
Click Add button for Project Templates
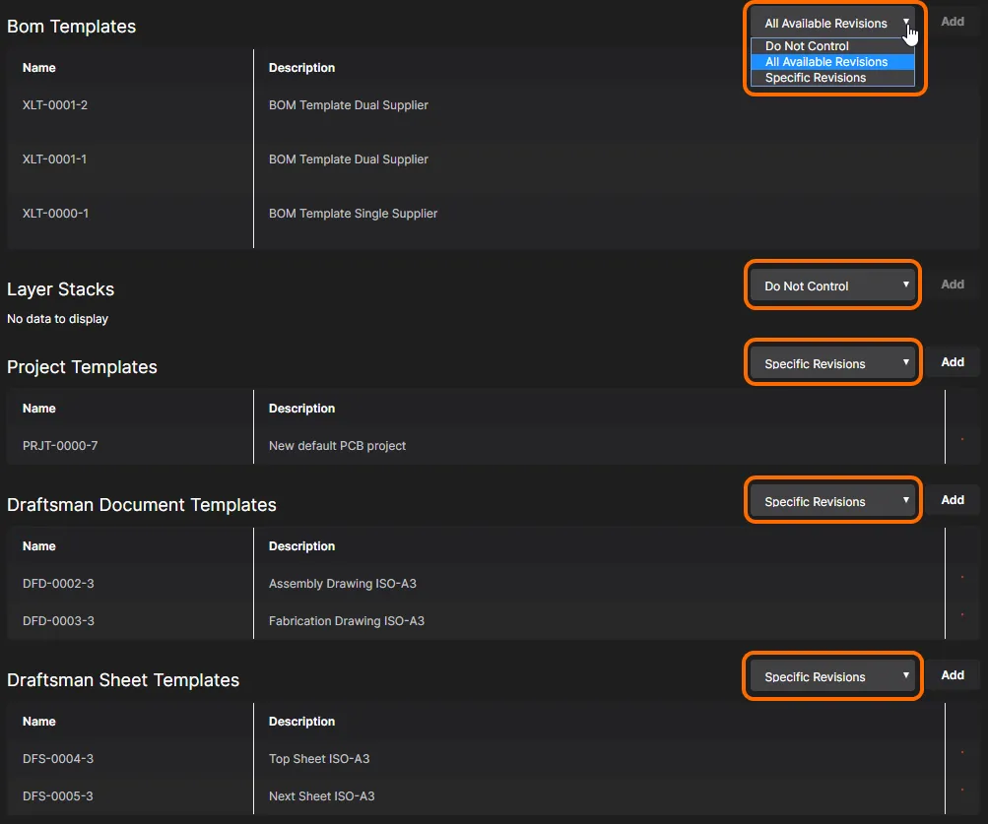coord(952,362)
